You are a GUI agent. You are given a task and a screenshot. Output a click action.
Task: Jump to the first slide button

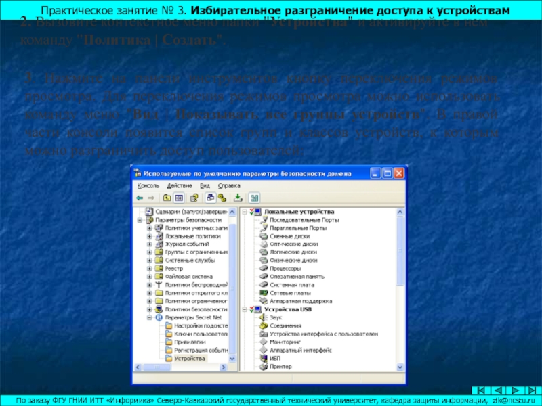(x=480, y=390)
